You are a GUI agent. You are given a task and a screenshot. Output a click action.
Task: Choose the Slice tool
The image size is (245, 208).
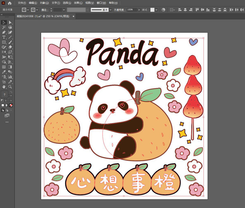pyautogui.click(x=10, y=82)
